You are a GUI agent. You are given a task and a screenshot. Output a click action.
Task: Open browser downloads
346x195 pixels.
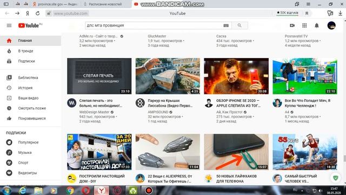pyautogui.click(x=340, y=13)
